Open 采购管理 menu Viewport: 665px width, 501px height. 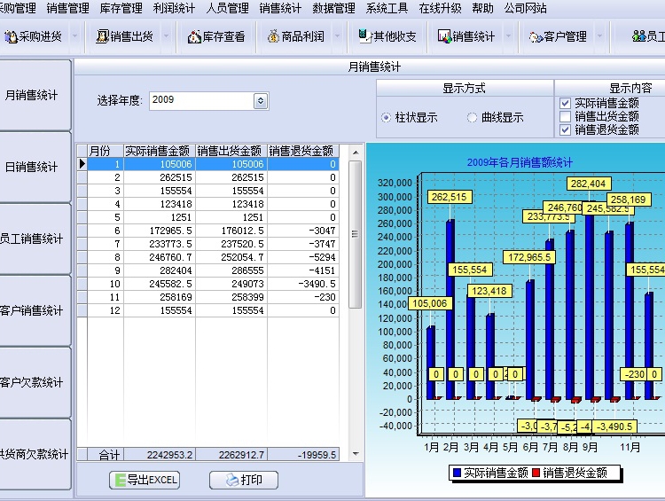(18, 8)
